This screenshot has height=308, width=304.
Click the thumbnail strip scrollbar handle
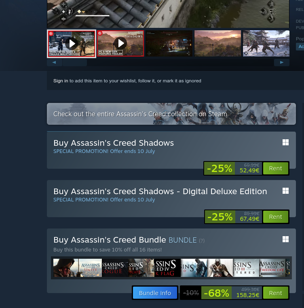[75, 63]
